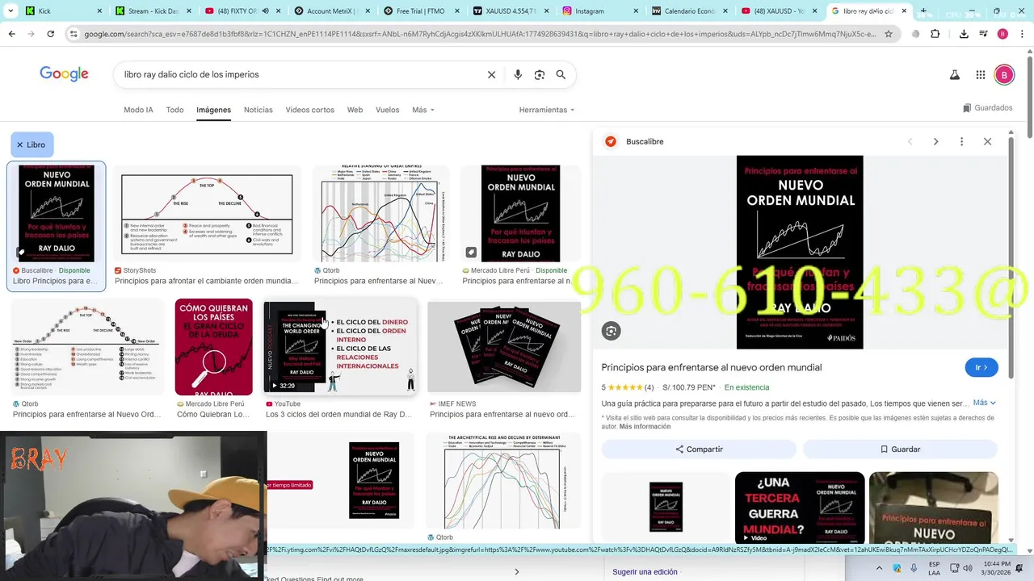The width and height of the screenshot is (1034, 581).
Task: Open Cómo Quiebran Los Países book thumbnail
Action: pyautogui.click(x=213, y=347)
